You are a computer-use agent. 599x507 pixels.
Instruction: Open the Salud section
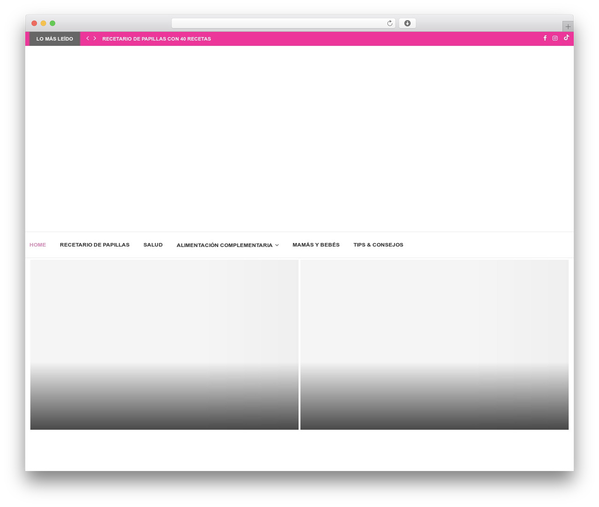(153, 245)
